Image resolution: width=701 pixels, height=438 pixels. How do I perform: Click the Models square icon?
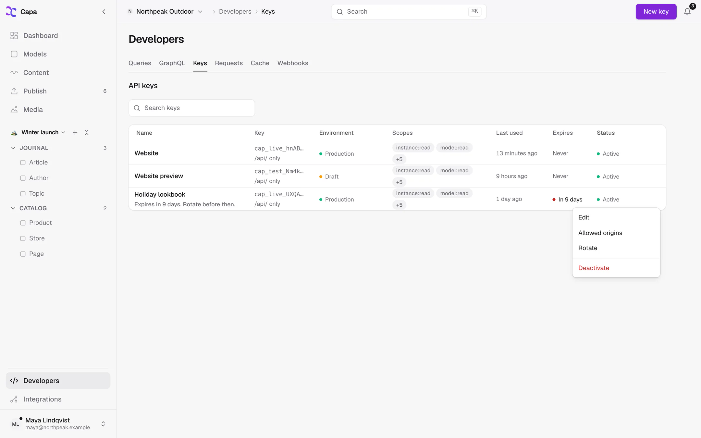[14, 54]
